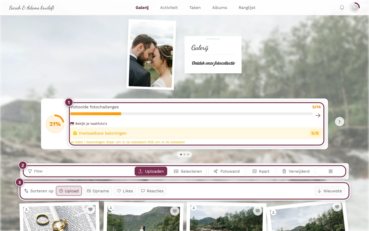Open the Kaart map view

click(x=261, y=171)
